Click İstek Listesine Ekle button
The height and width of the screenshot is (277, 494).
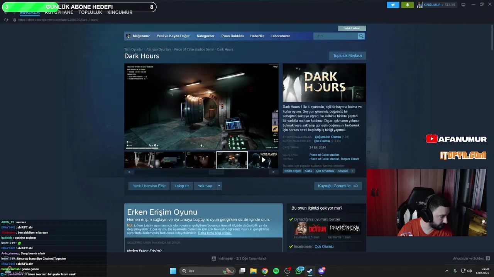pyautogui.click(x=149, y=186)
